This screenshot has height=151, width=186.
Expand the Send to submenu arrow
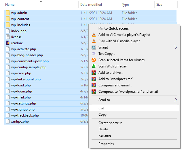tap(176, 100)
